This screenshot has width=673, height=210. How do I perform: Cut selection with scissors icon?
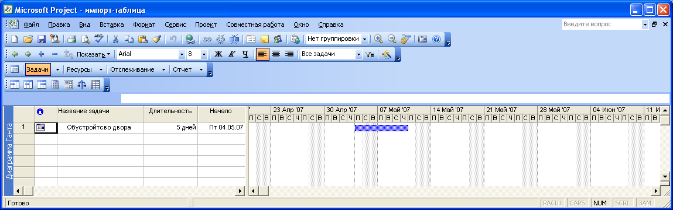pos(115,39)
